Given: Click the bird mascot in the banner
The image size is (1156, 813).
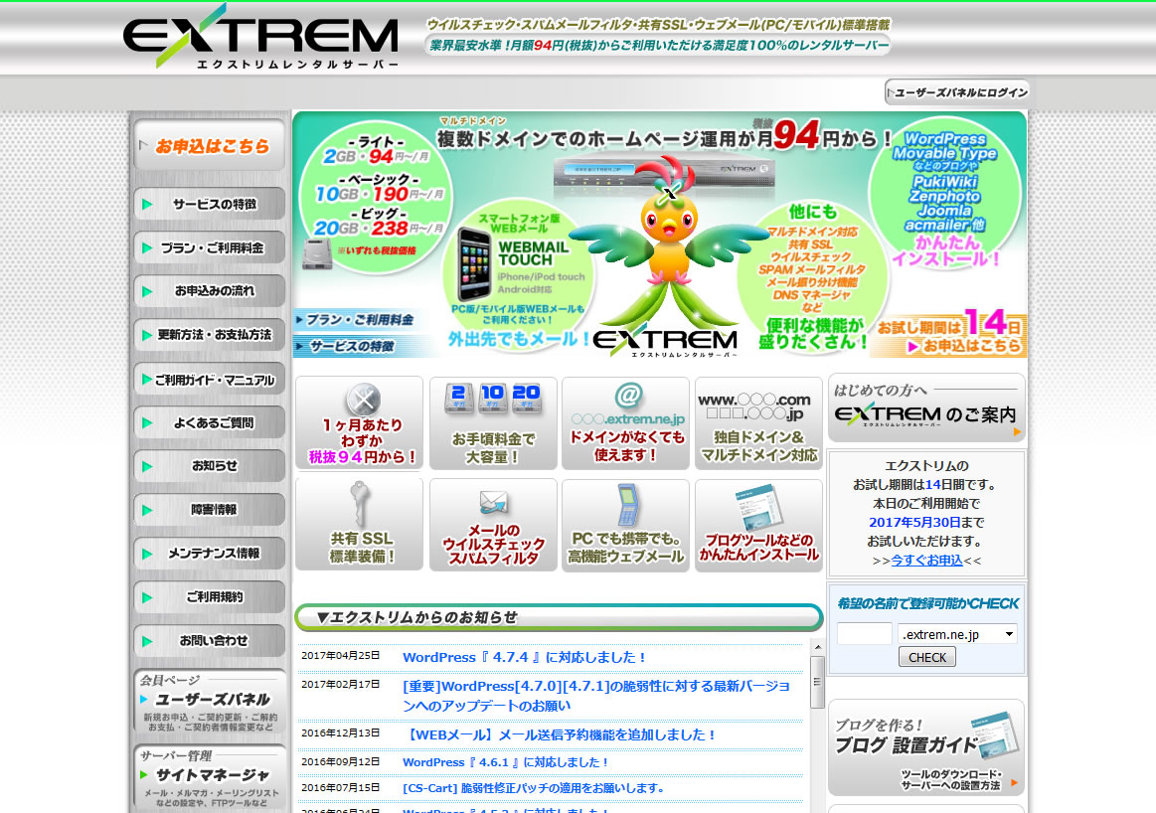Looking at the screenshot, I should pos(669,244).
